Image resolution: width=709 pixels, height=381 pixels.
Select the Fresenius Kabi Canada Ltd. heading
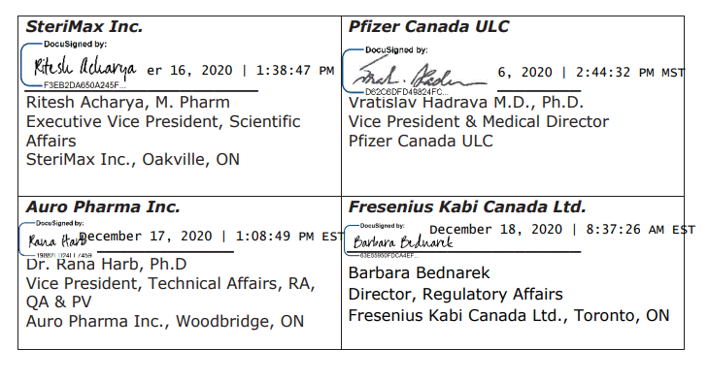466,206
